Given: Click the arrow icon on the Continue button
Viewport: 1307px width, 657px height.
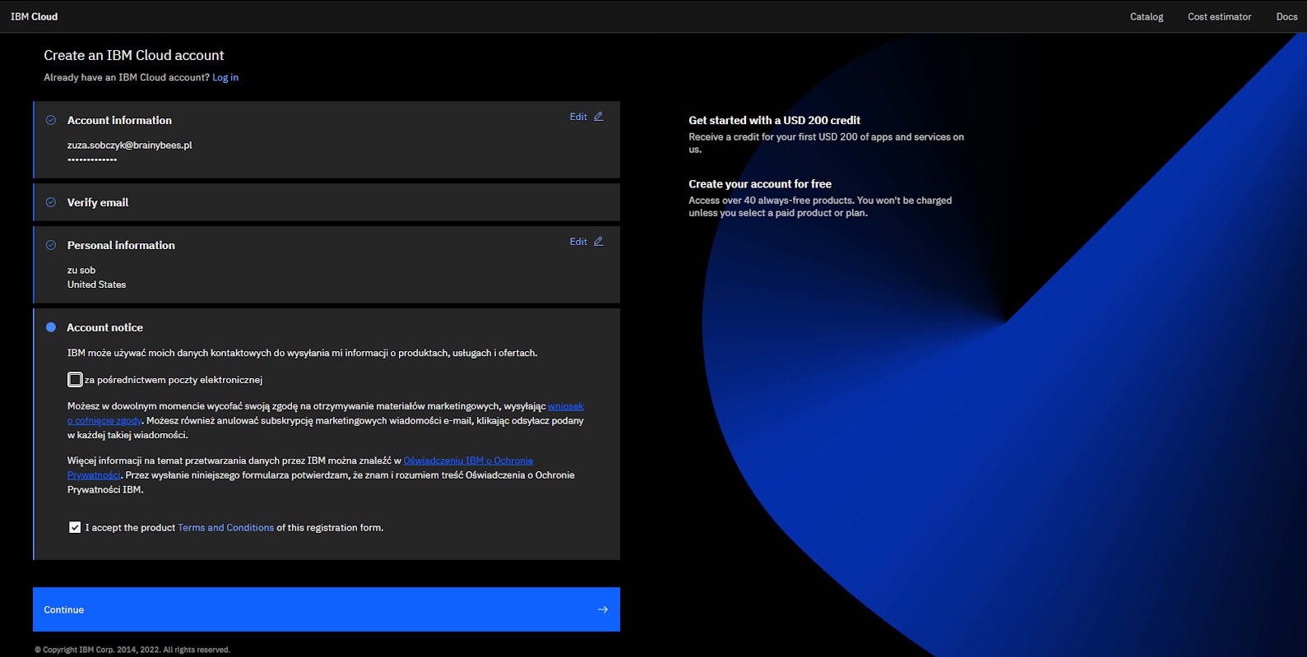Looking at the screenshot, I should pos(603,609).
